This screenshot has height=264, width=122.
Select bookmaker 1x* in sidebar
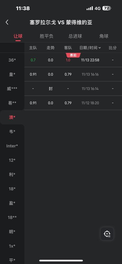12,246
